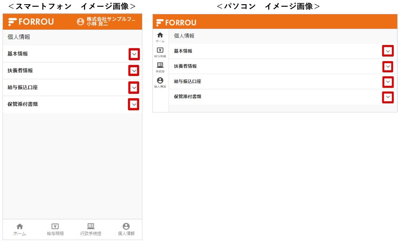Click the 個人情報 page title in smartphone view
The height and width of the screenshot is (243, 401).
pos(19,37)
